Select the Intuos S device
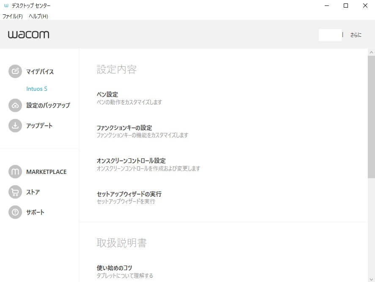375x282 pixels. coord(37,89)
